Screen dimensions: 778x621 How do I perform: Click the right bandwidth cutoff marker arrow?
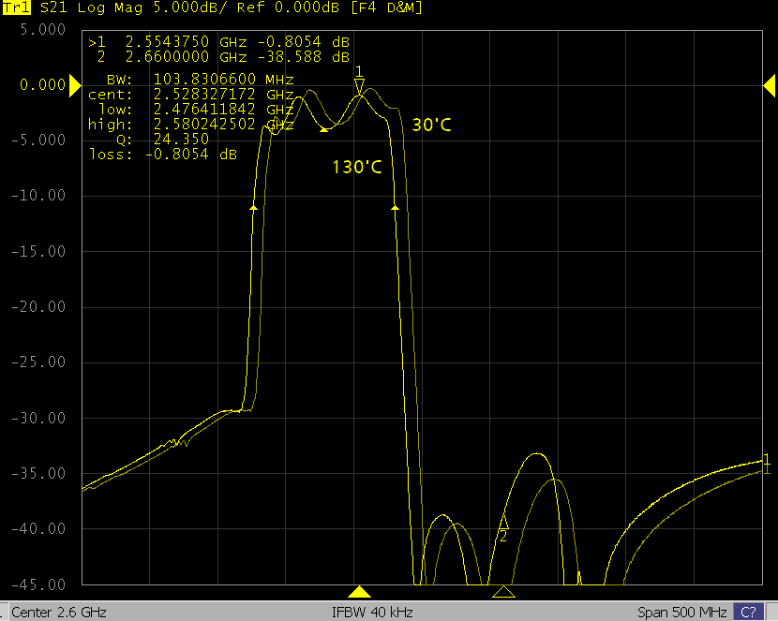395,206
